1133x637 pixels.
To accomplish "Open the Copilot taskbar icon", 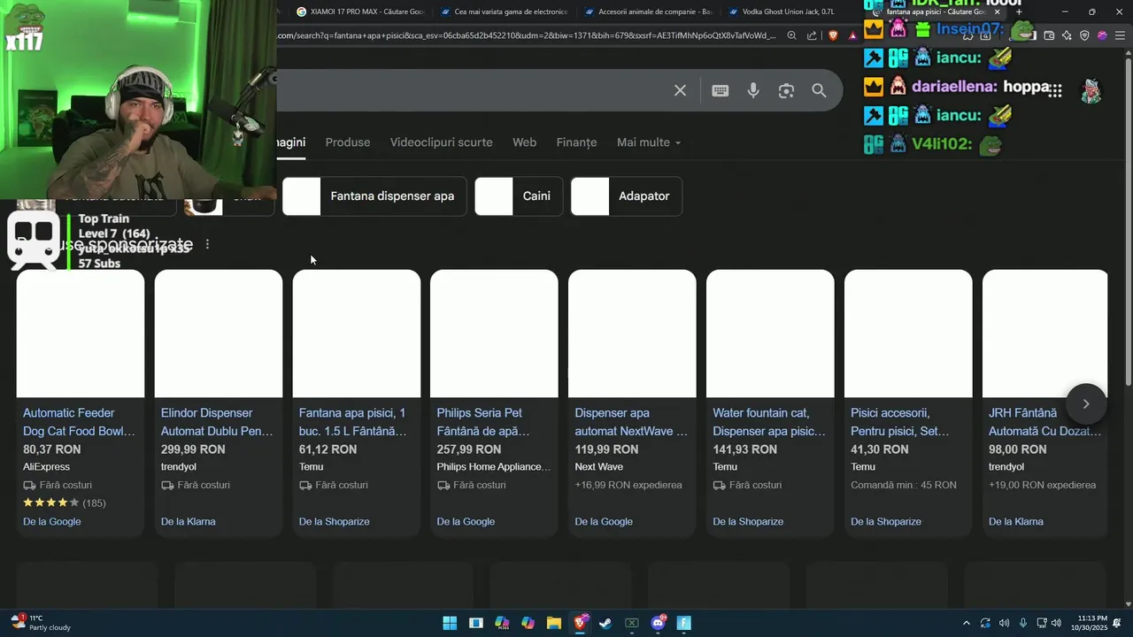I will [x=528, y=623].
